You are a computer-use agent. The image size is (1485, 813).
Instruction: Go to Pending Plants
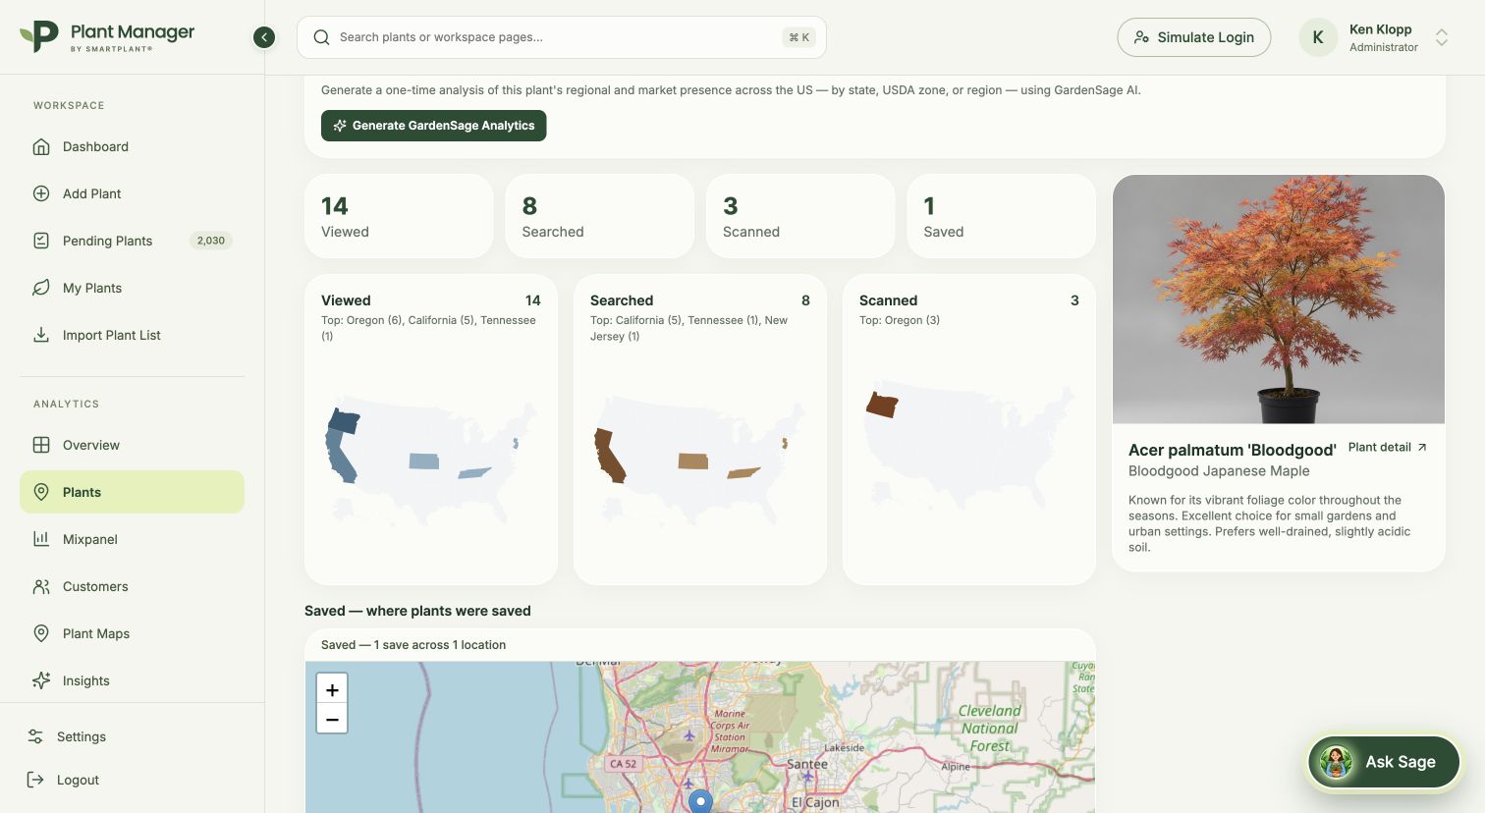tap(132, 241)
